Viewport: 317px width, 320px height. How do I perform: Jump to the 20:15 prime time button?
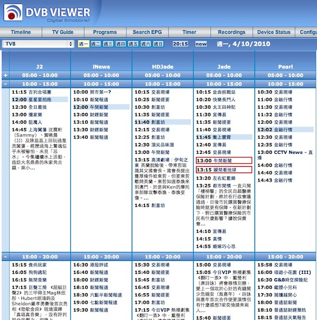click(180, 44)
